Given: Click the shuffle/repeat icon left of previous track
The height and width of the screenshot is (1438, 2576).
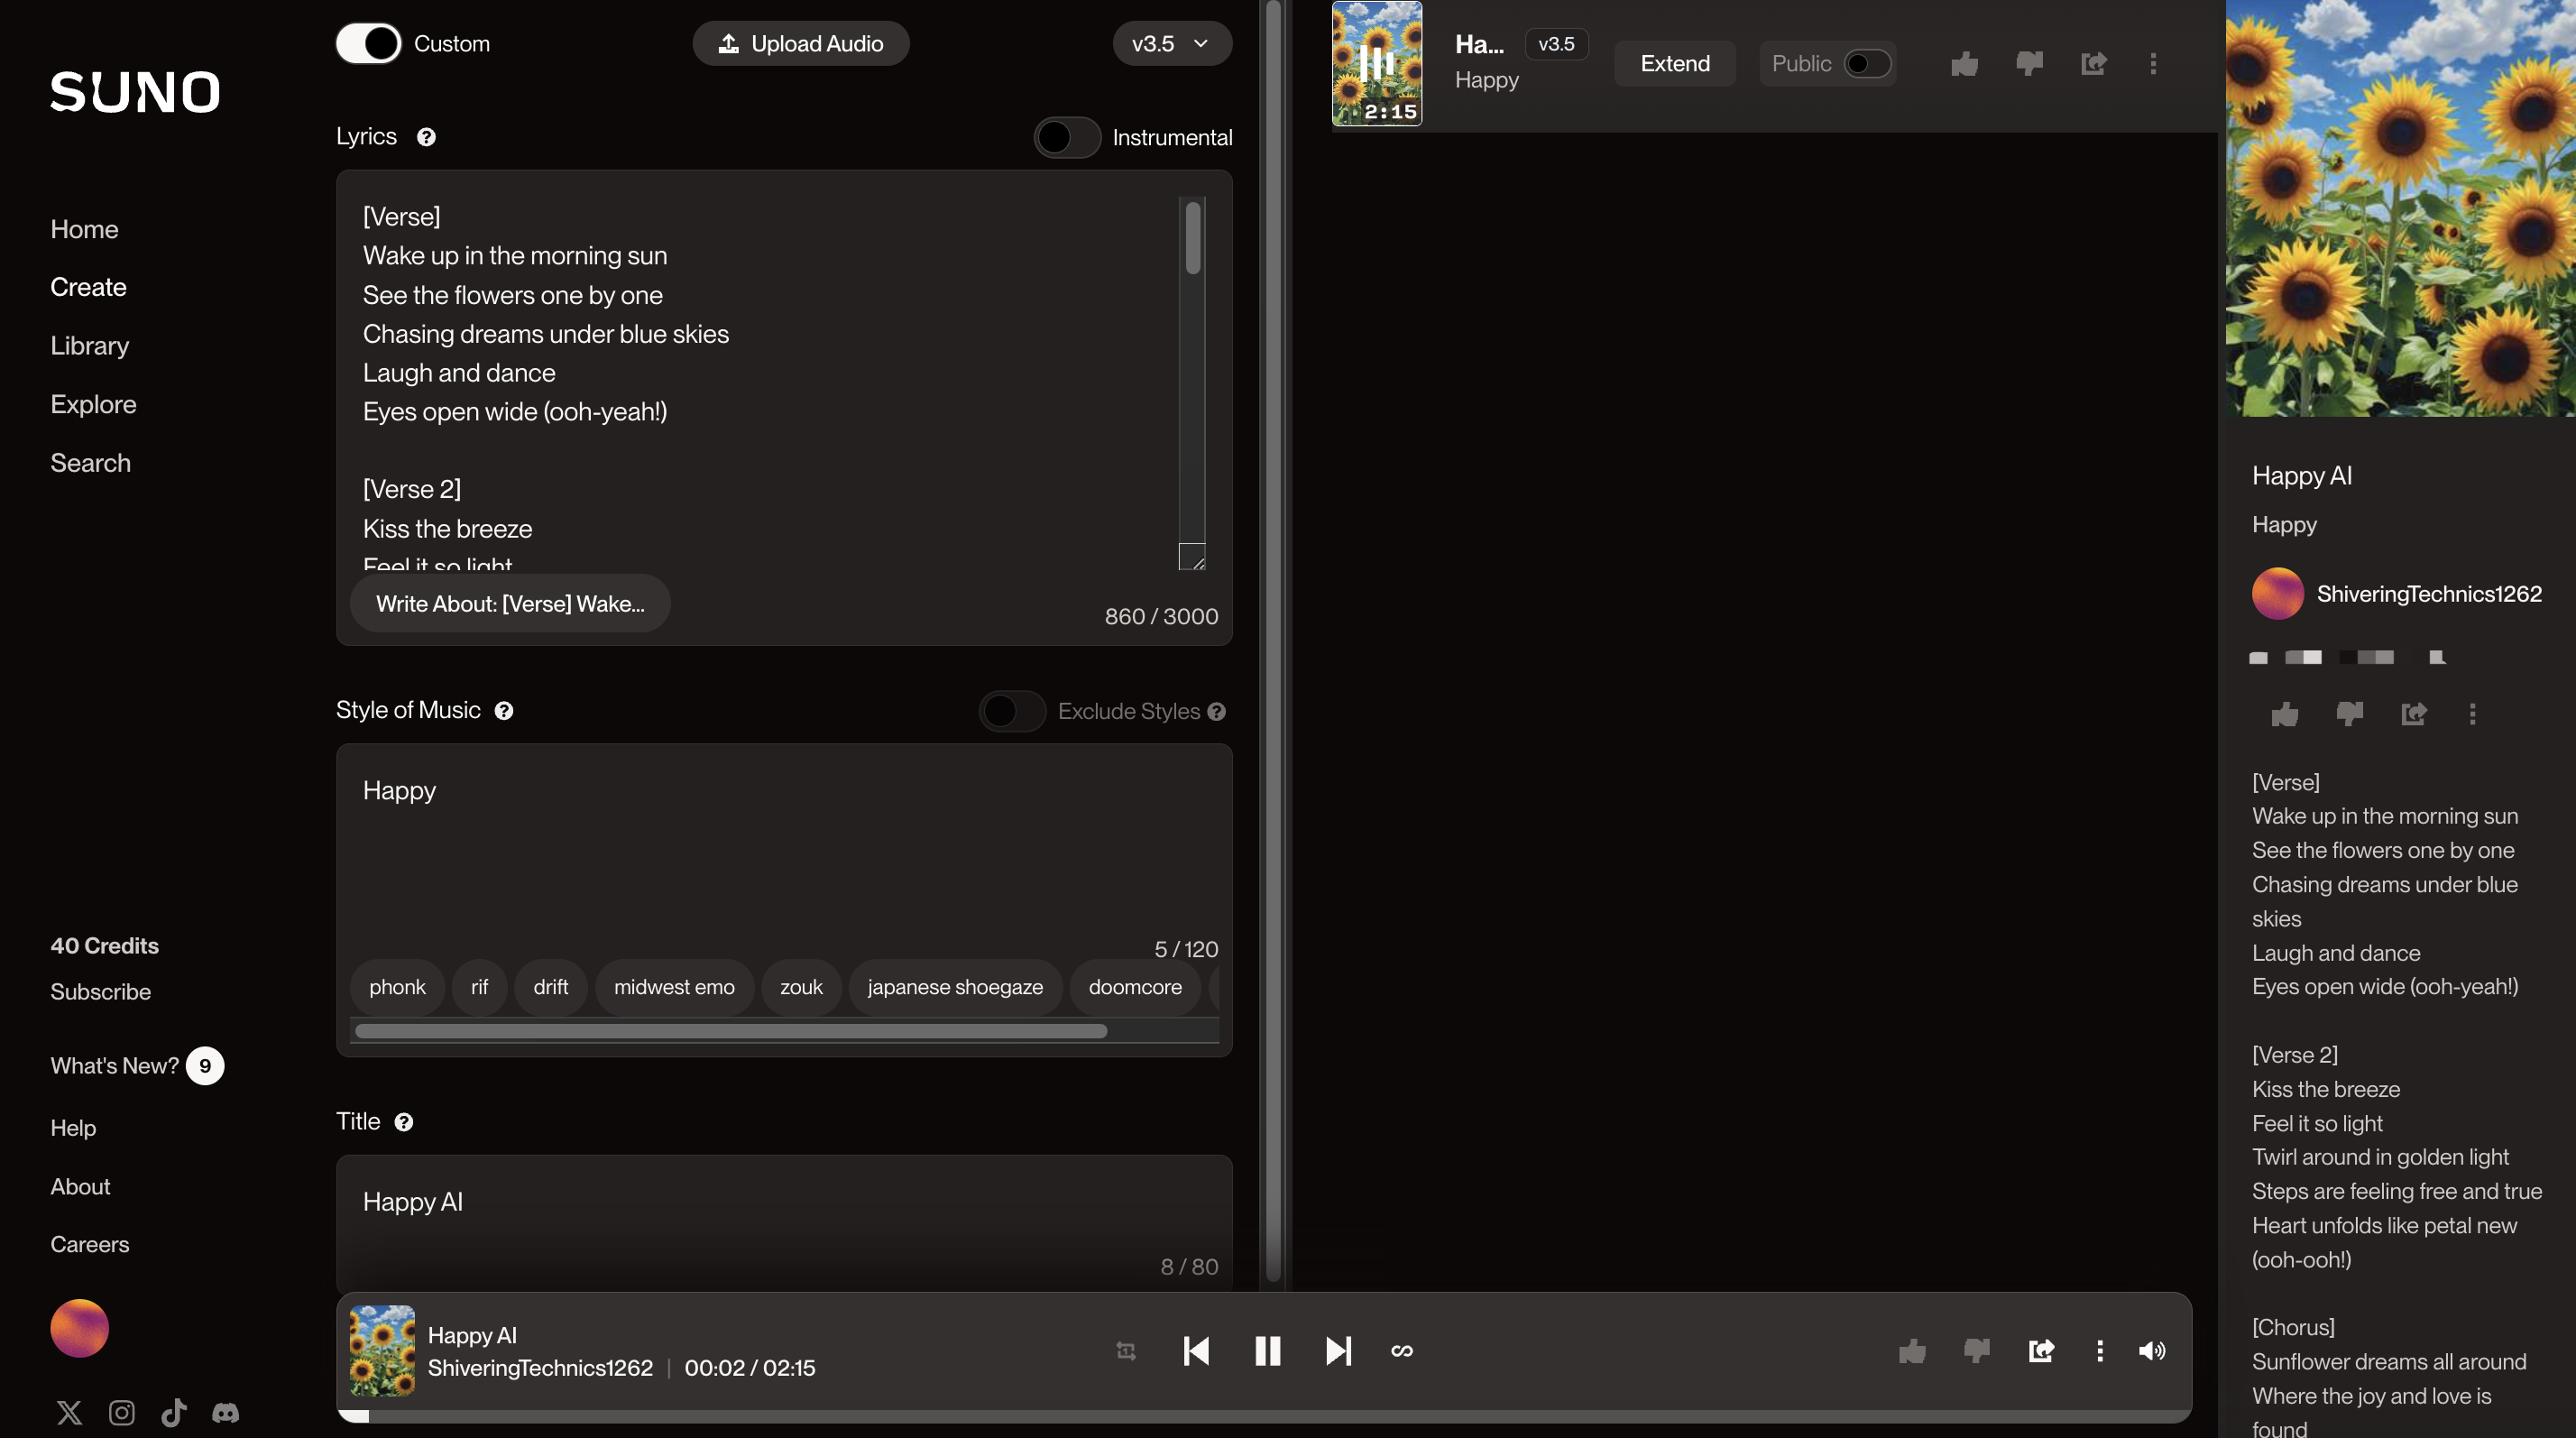Looking at the screenshot, I should coord(1125,1351).
